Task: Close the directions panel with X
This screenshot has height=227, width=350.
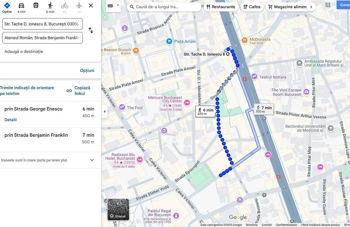Action: [91, 6]
